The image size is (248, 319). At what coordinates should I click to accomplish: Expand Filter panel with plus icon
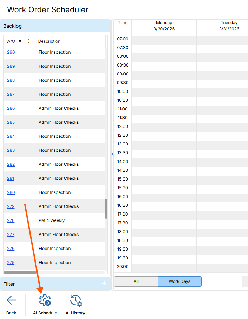pyautogui.click(x=104, y=284)
